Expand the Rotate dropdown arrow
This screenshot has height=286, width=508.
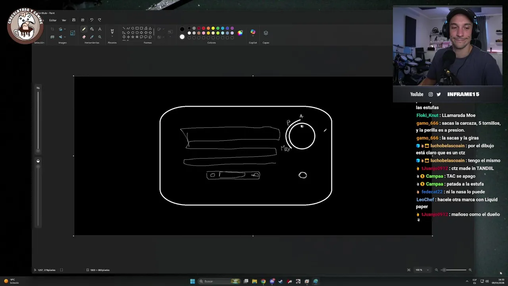65,29
